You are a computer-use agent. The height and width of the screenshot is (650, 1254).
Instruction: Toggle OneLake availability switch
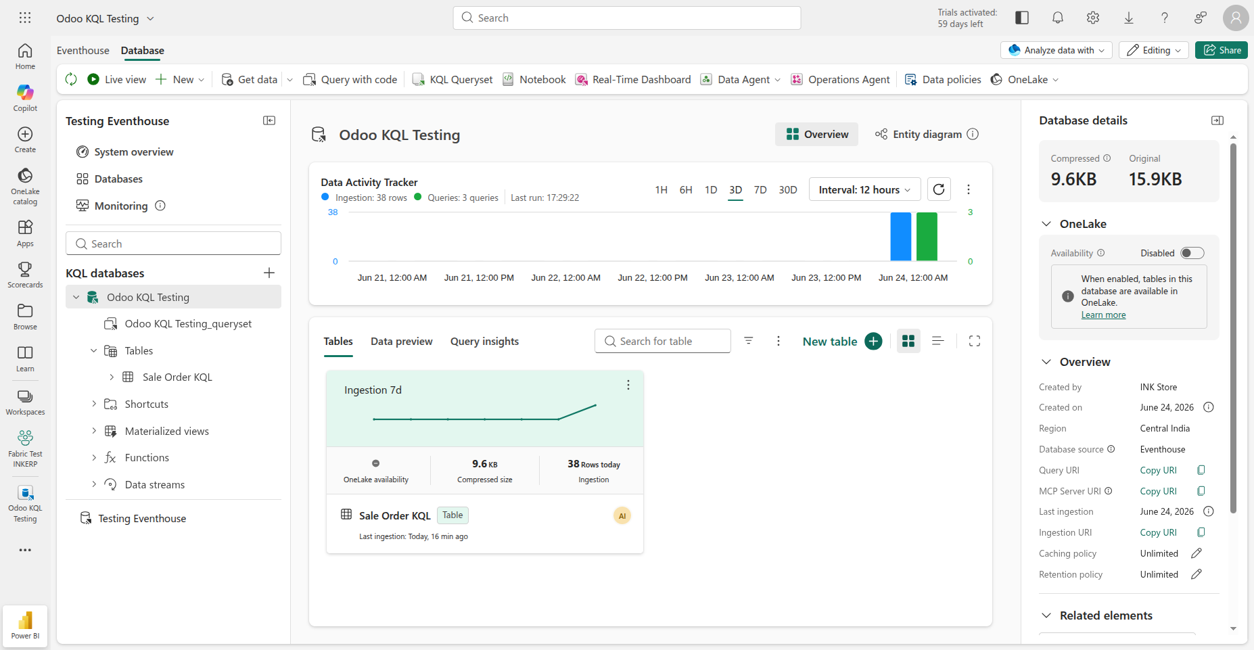point(1192,253)
